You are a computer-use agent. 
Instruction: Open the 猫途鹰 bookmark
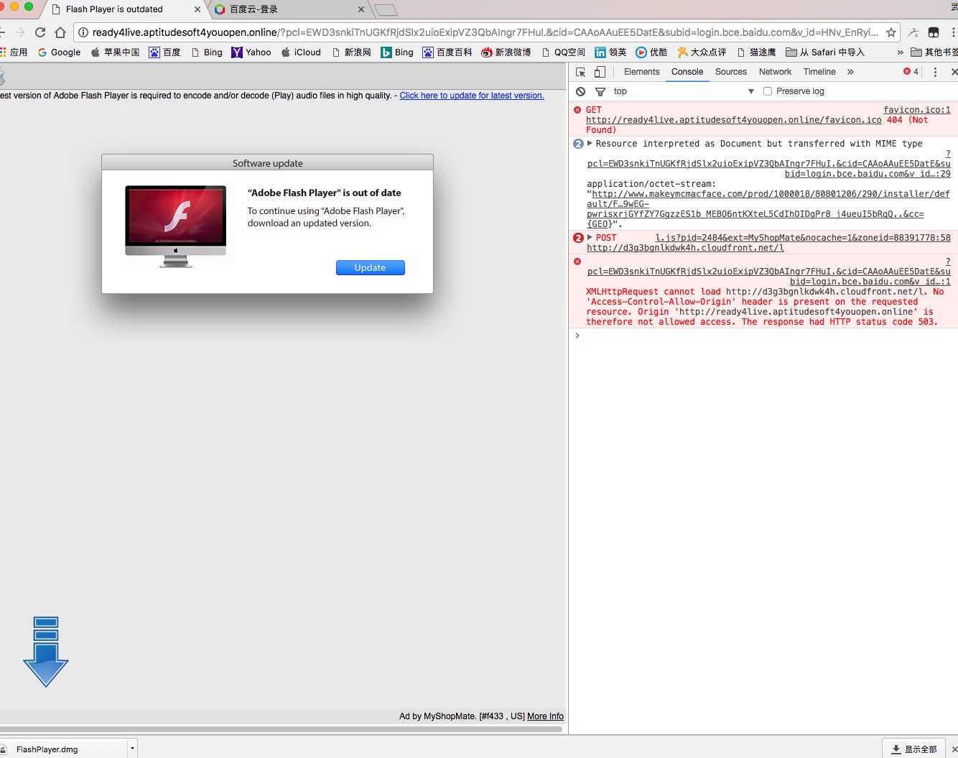756,52
